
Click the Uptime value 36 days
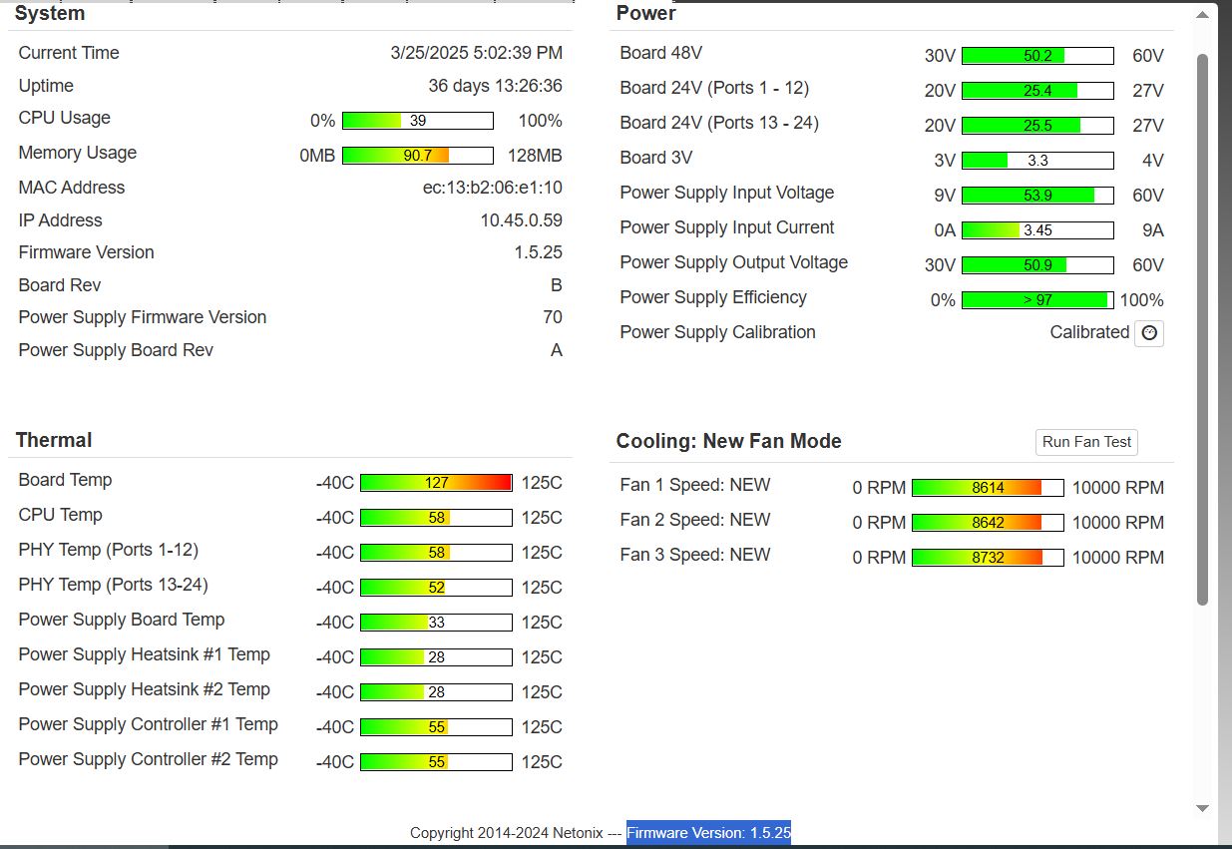[495, 86]
